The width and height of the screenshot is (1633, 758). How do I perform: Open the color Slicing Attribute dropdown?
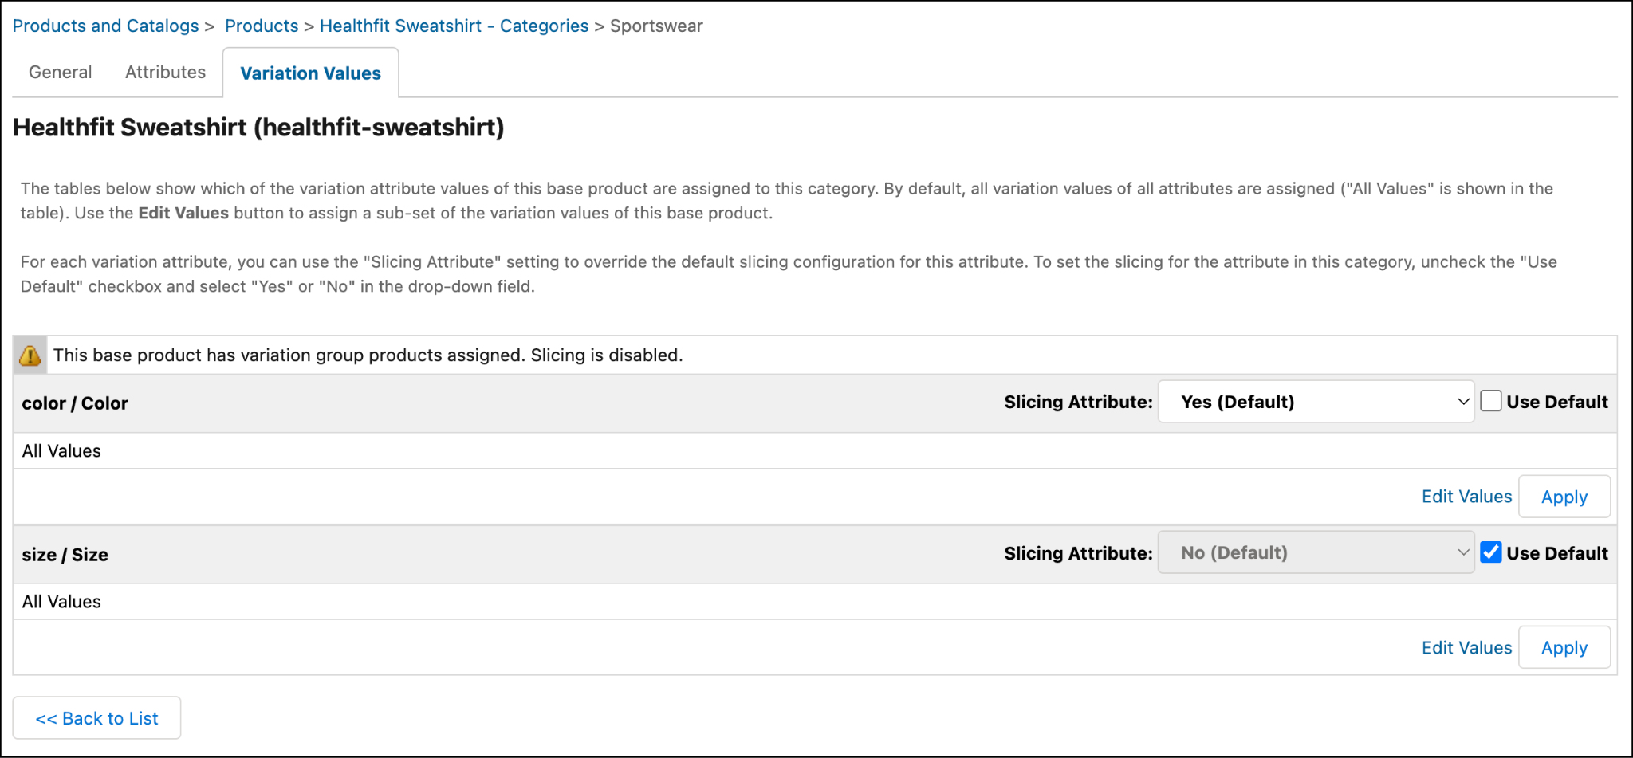(x=1316, y=402)
